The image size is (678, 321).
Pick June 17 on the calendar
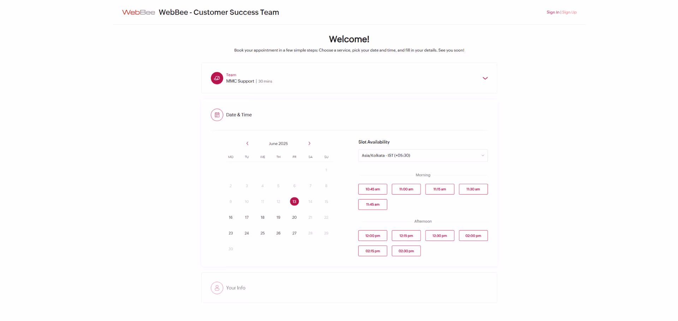coord(247,217)
